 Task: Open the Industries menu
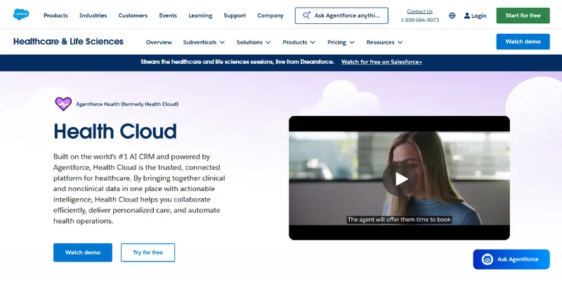[x=93, y=15]
